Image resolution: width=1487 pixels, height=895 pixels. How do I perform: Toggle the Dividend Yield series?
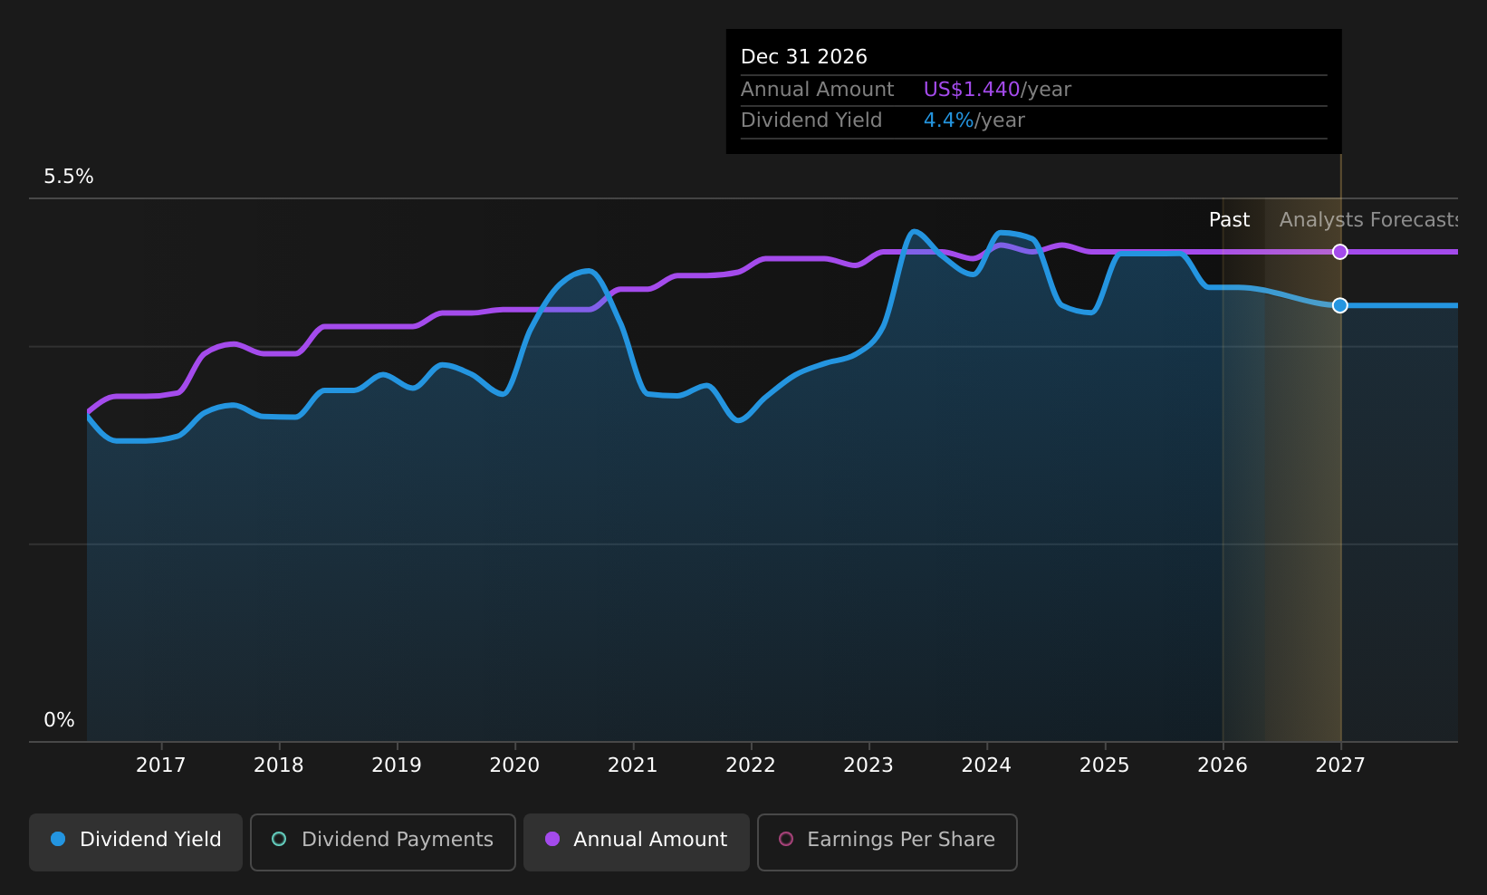[x=136, y=842]
